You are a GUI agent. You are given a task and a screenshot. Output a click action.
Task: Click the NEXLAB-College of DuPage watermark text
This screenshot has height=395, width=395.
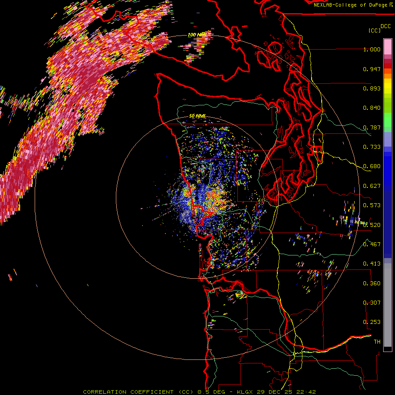pyautogui.click(x=353, y=5)
